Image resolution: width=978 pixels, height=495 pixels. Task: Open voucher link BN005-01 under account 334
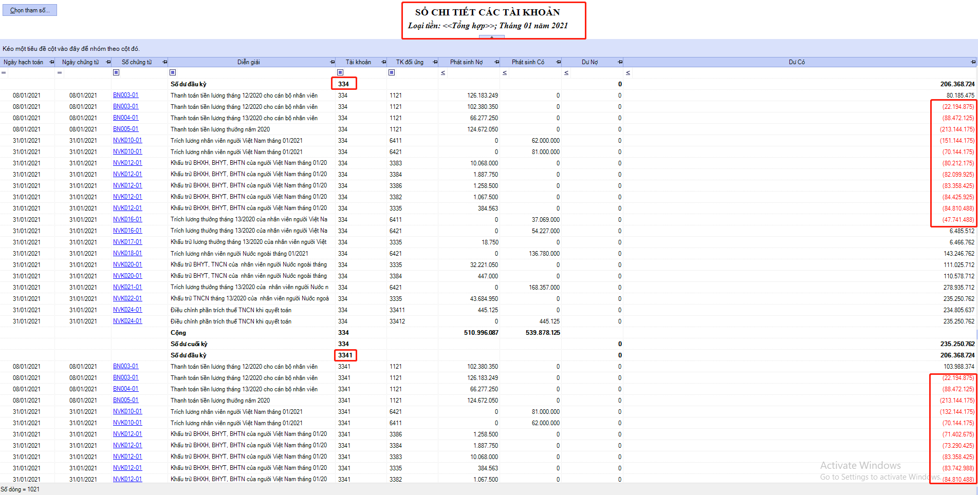pyautogui.click(x=125, y=129)
